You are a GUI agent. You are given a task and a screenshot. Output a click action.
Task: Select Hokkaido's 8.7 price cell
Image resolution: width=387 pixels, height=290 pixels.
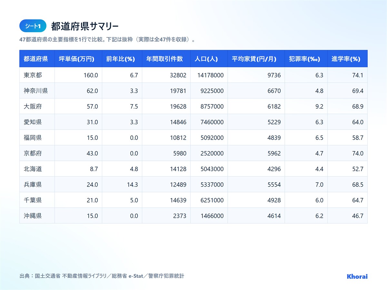pyautogui.click(x=78, y=169)
